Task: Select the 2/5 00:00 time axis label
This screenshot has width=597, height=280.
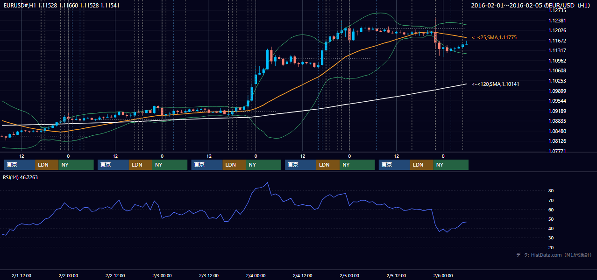Action: [349, 276]
